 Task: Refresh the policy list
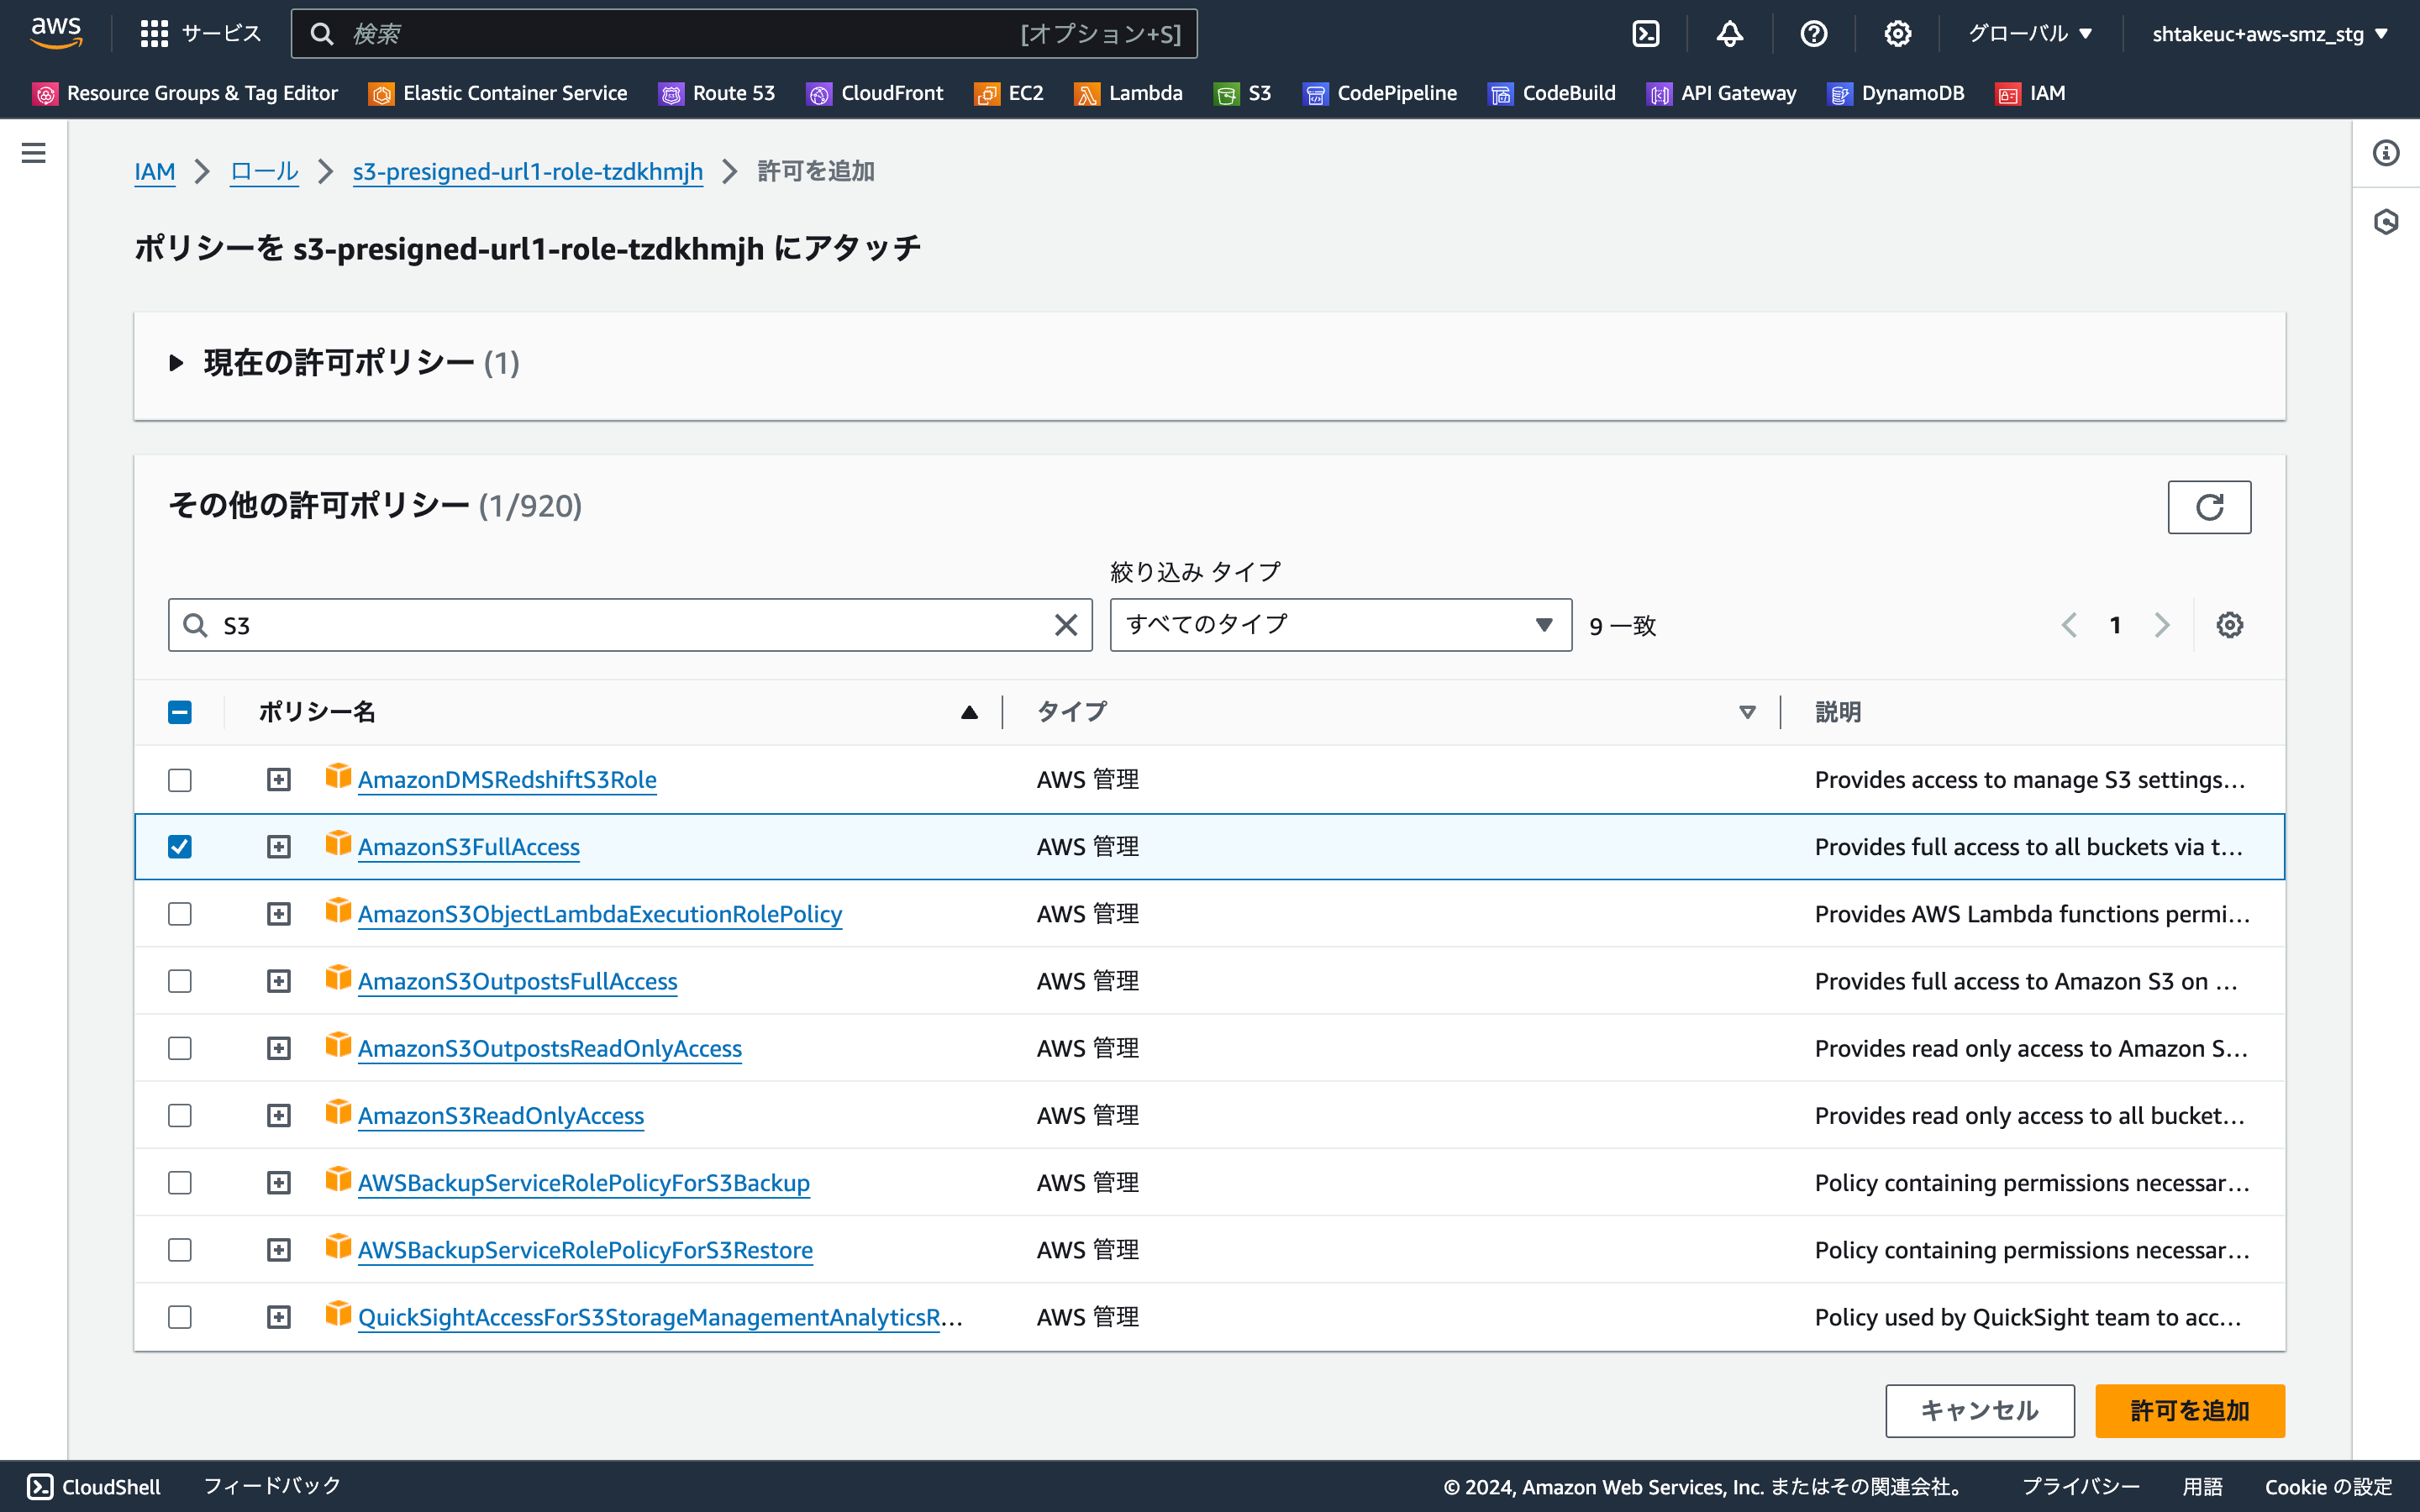coord(2209,507)
